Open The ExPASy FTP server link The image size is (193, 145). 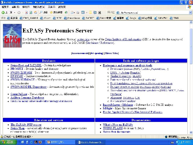click(26, 125)
